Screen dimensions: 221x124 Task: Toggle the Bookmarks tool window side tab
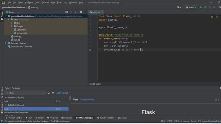click(2, 107)
